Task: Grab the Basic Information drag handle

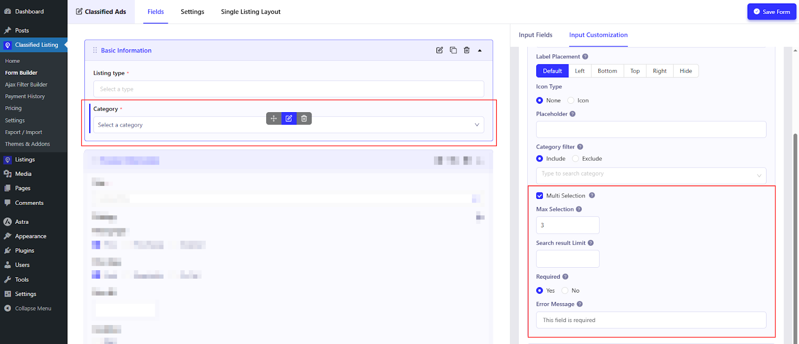Action: [95, 50]
